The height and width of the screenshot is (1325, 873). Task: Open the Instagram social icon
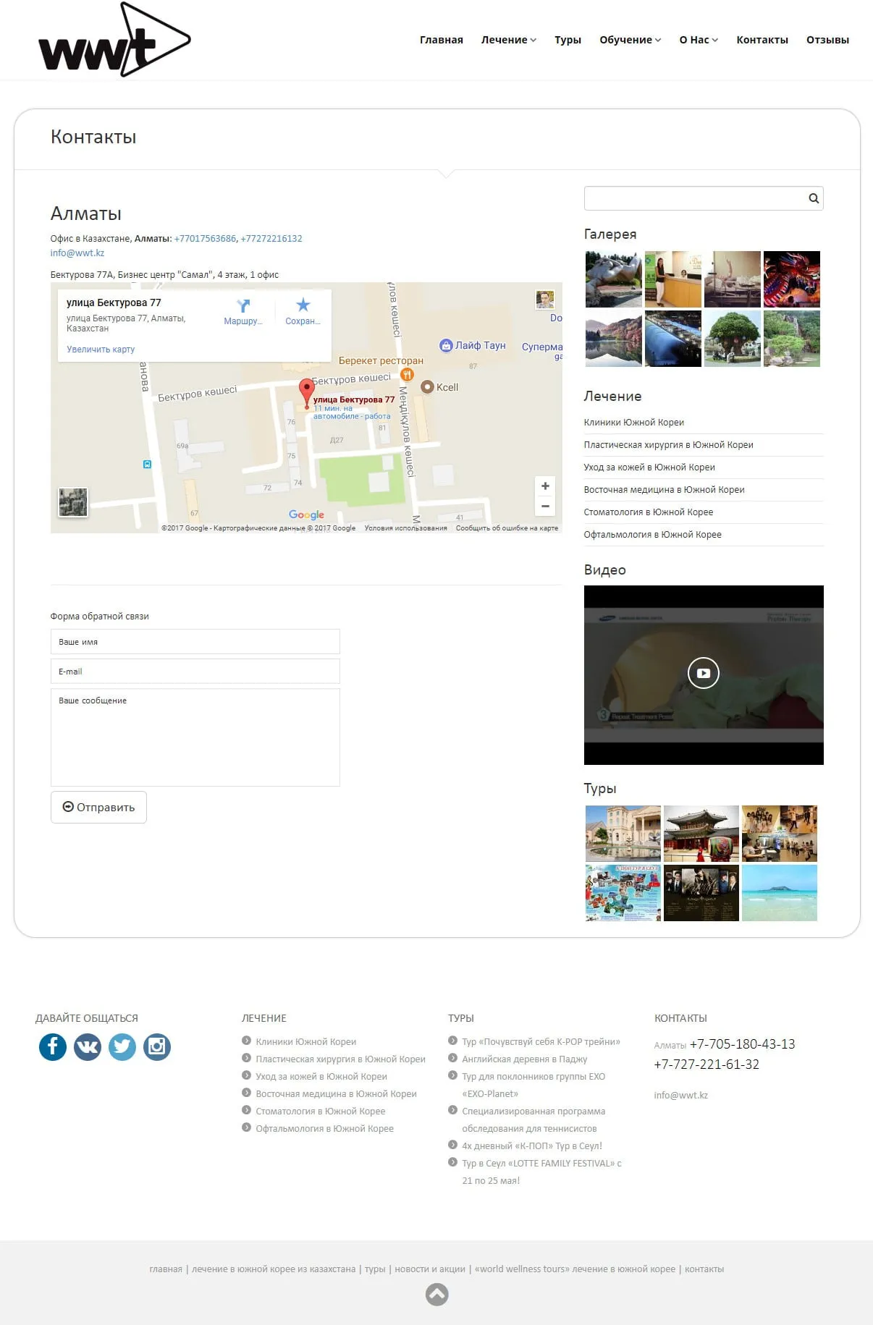(x=157, y=1046)
